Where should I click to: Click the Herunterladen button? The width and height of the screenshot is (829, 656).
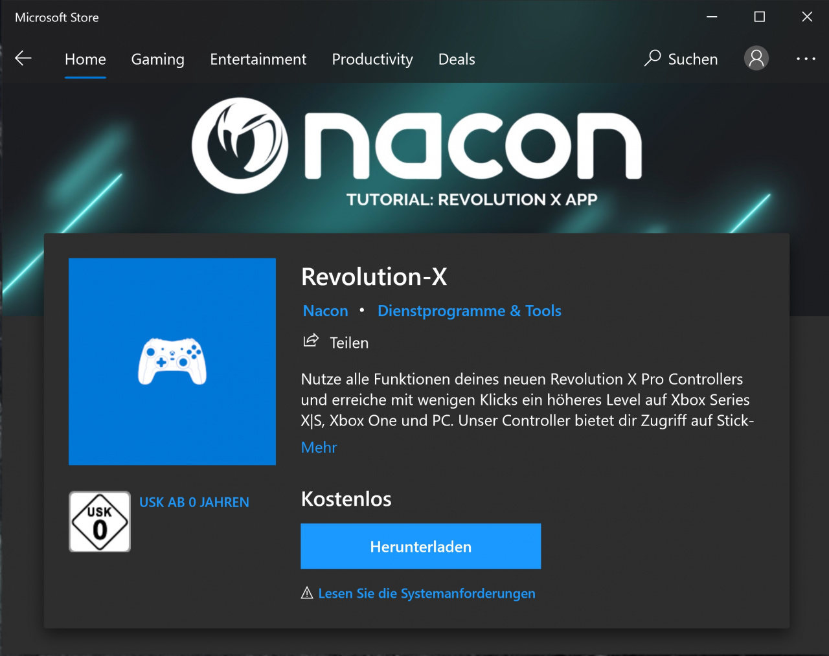421,547
